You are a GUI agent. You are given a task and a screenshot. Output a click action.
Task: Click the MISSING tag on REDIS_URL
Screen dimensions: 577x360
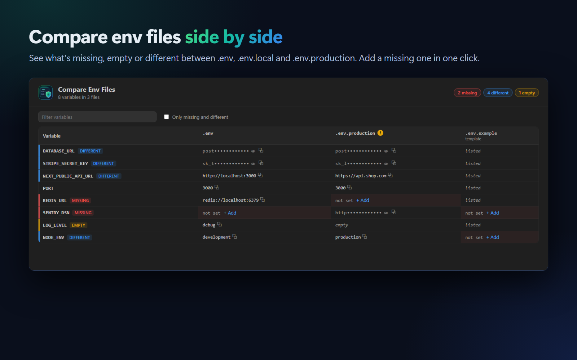pos(80,201)
